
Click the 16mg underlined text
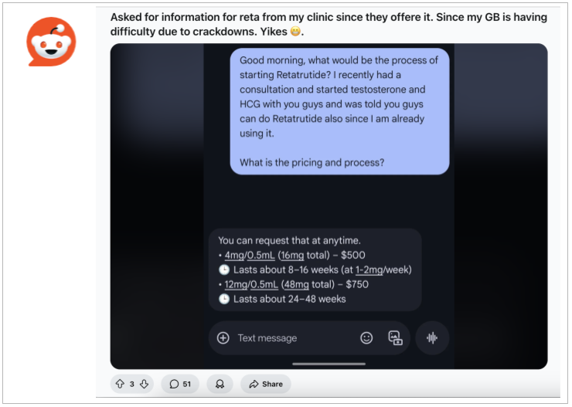(x=292, y=255)
